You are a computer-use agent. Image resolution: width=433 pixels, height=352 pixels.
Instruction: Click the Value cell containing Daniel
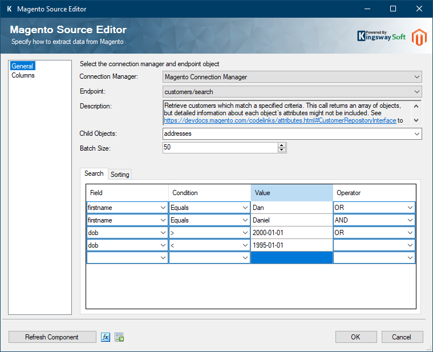tap(292, 220)
